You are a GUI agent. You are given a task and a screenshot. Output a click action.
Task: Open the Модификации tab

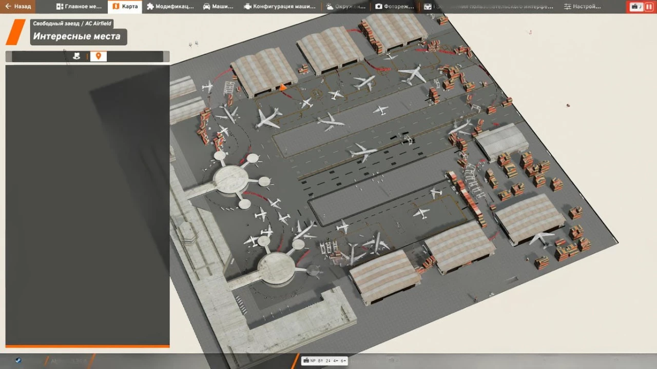[x=170, y=7]
